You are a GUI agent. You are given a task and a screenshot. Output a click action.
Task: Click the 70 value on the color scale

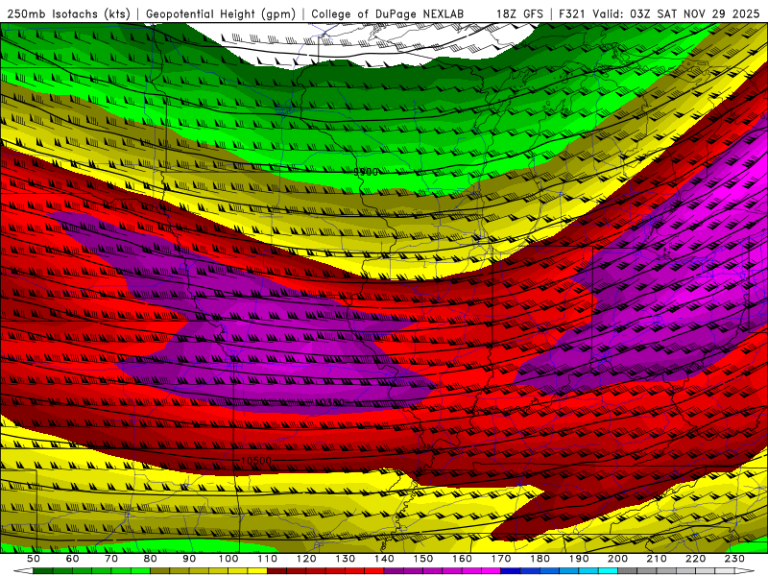(111, 559)
